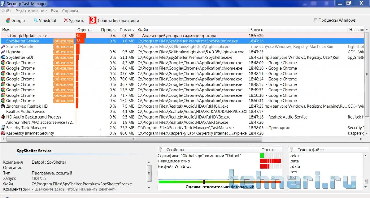
Task: Click the SpyShelter GUI row icon
Action: point(3,58)
